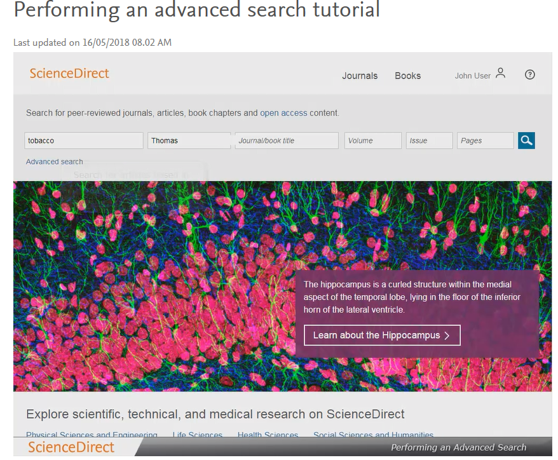Open the Advanced search link
Image resolution: width=558 pixels, height=460 pixels.
click(x=54, y=161)
